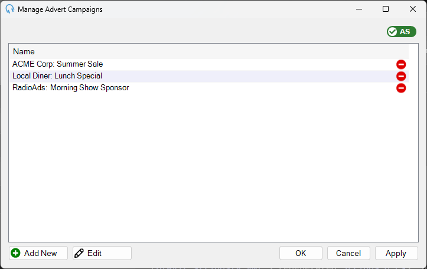Delete the ACME Corp: Summer Sale campaign
Viewport: 427px width, 269px height.
[x=401, y=64]
